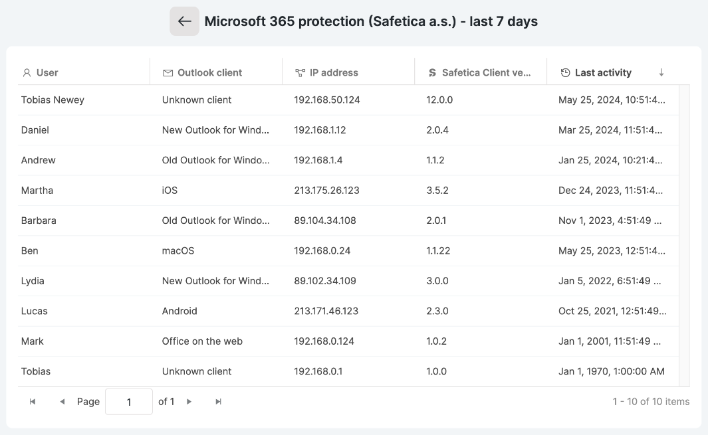This screenshot has height=435, width=708.
Task: Click IP address 192.168.50.124
Action: [x=327, y=100]
